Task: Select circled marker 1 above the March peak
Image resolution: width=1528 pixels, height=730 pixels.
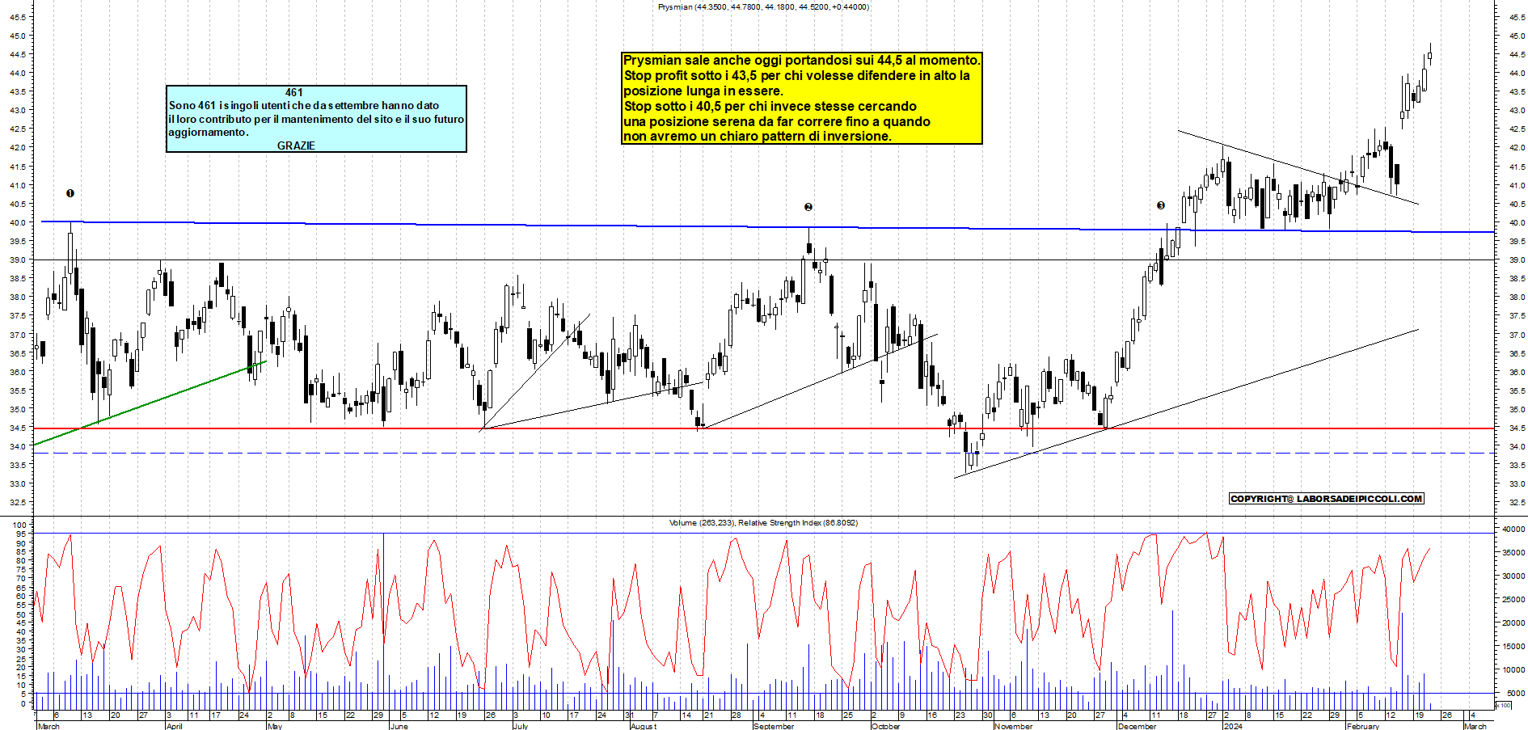Action: [x=70, y=193]
